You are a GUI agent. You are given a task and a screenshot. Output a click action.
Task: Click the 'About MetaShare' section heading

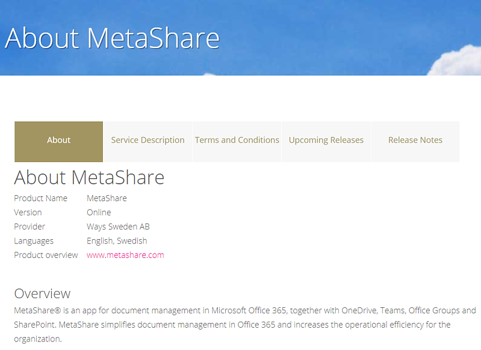89,178
